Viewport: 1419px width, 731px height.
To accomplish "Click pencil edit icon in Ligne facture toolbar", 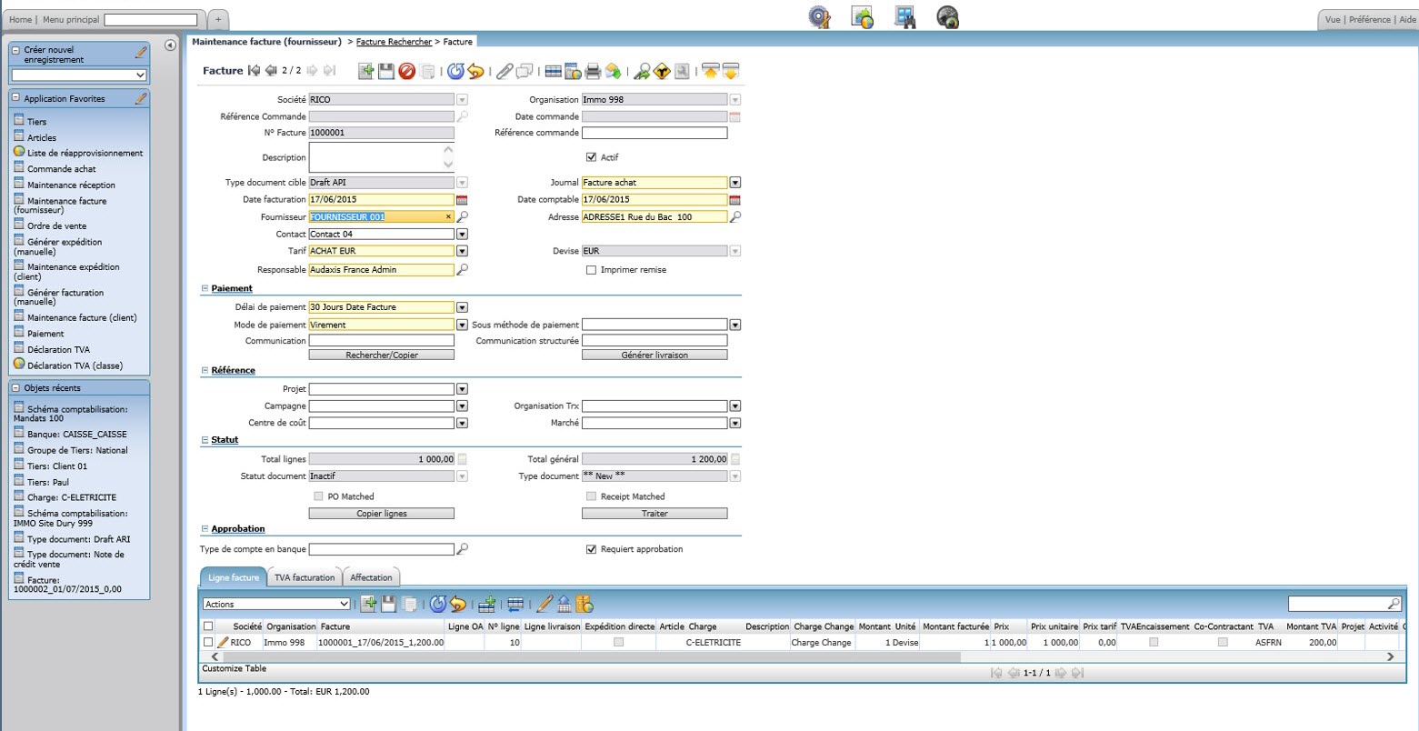I will (x=545, y=604).
